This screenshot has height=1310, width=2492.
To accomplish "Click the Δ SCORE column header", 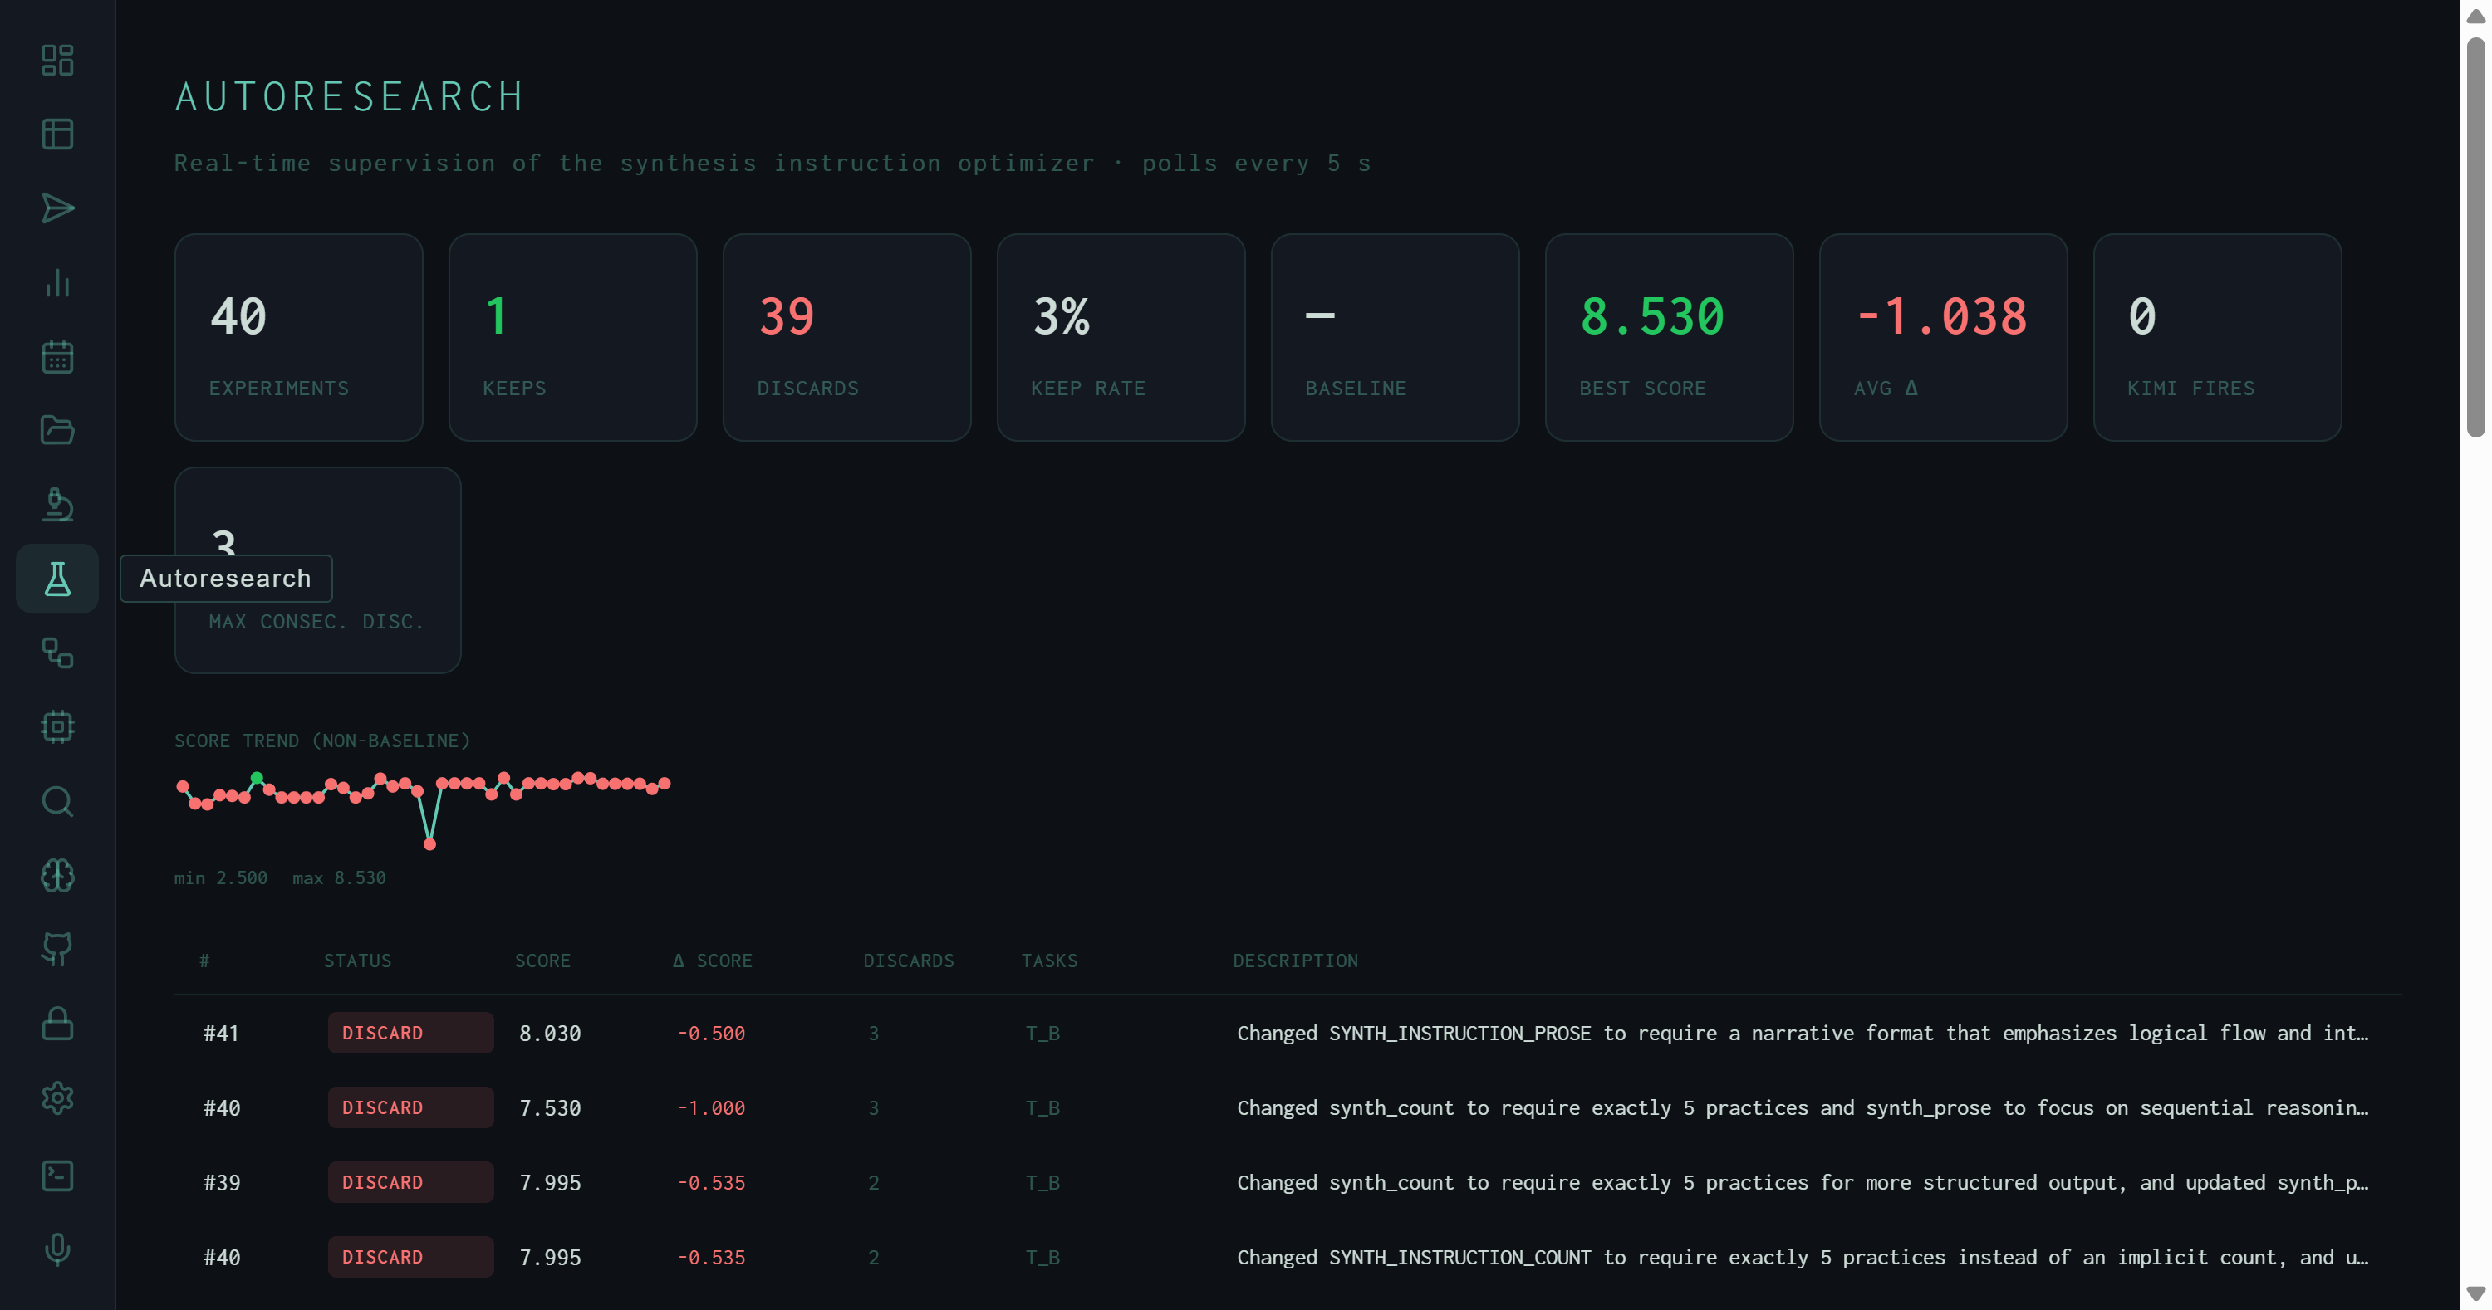I will click(x=712, y=960).
